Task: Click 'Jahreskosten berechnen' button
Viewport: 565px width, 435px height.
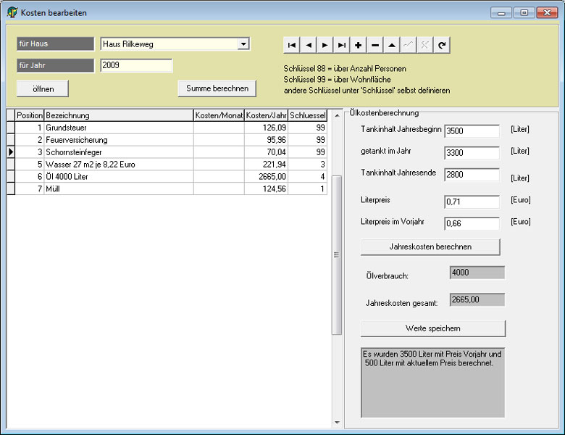Action: click(x=430, y=246)
